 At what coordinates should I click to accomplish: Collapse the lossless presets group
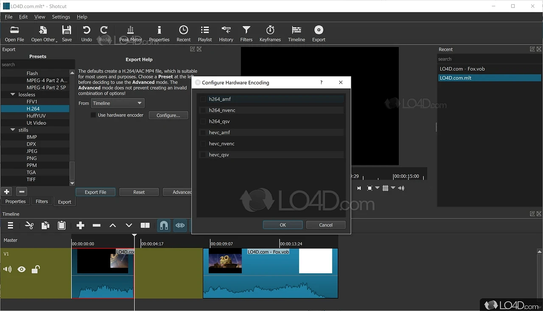click(x=12, y=94)
